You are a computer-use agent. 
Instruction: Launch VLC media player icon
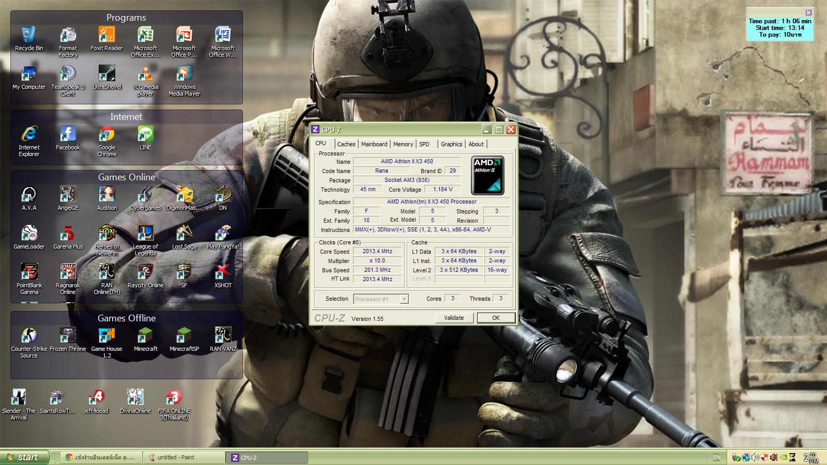coord(145,81)
